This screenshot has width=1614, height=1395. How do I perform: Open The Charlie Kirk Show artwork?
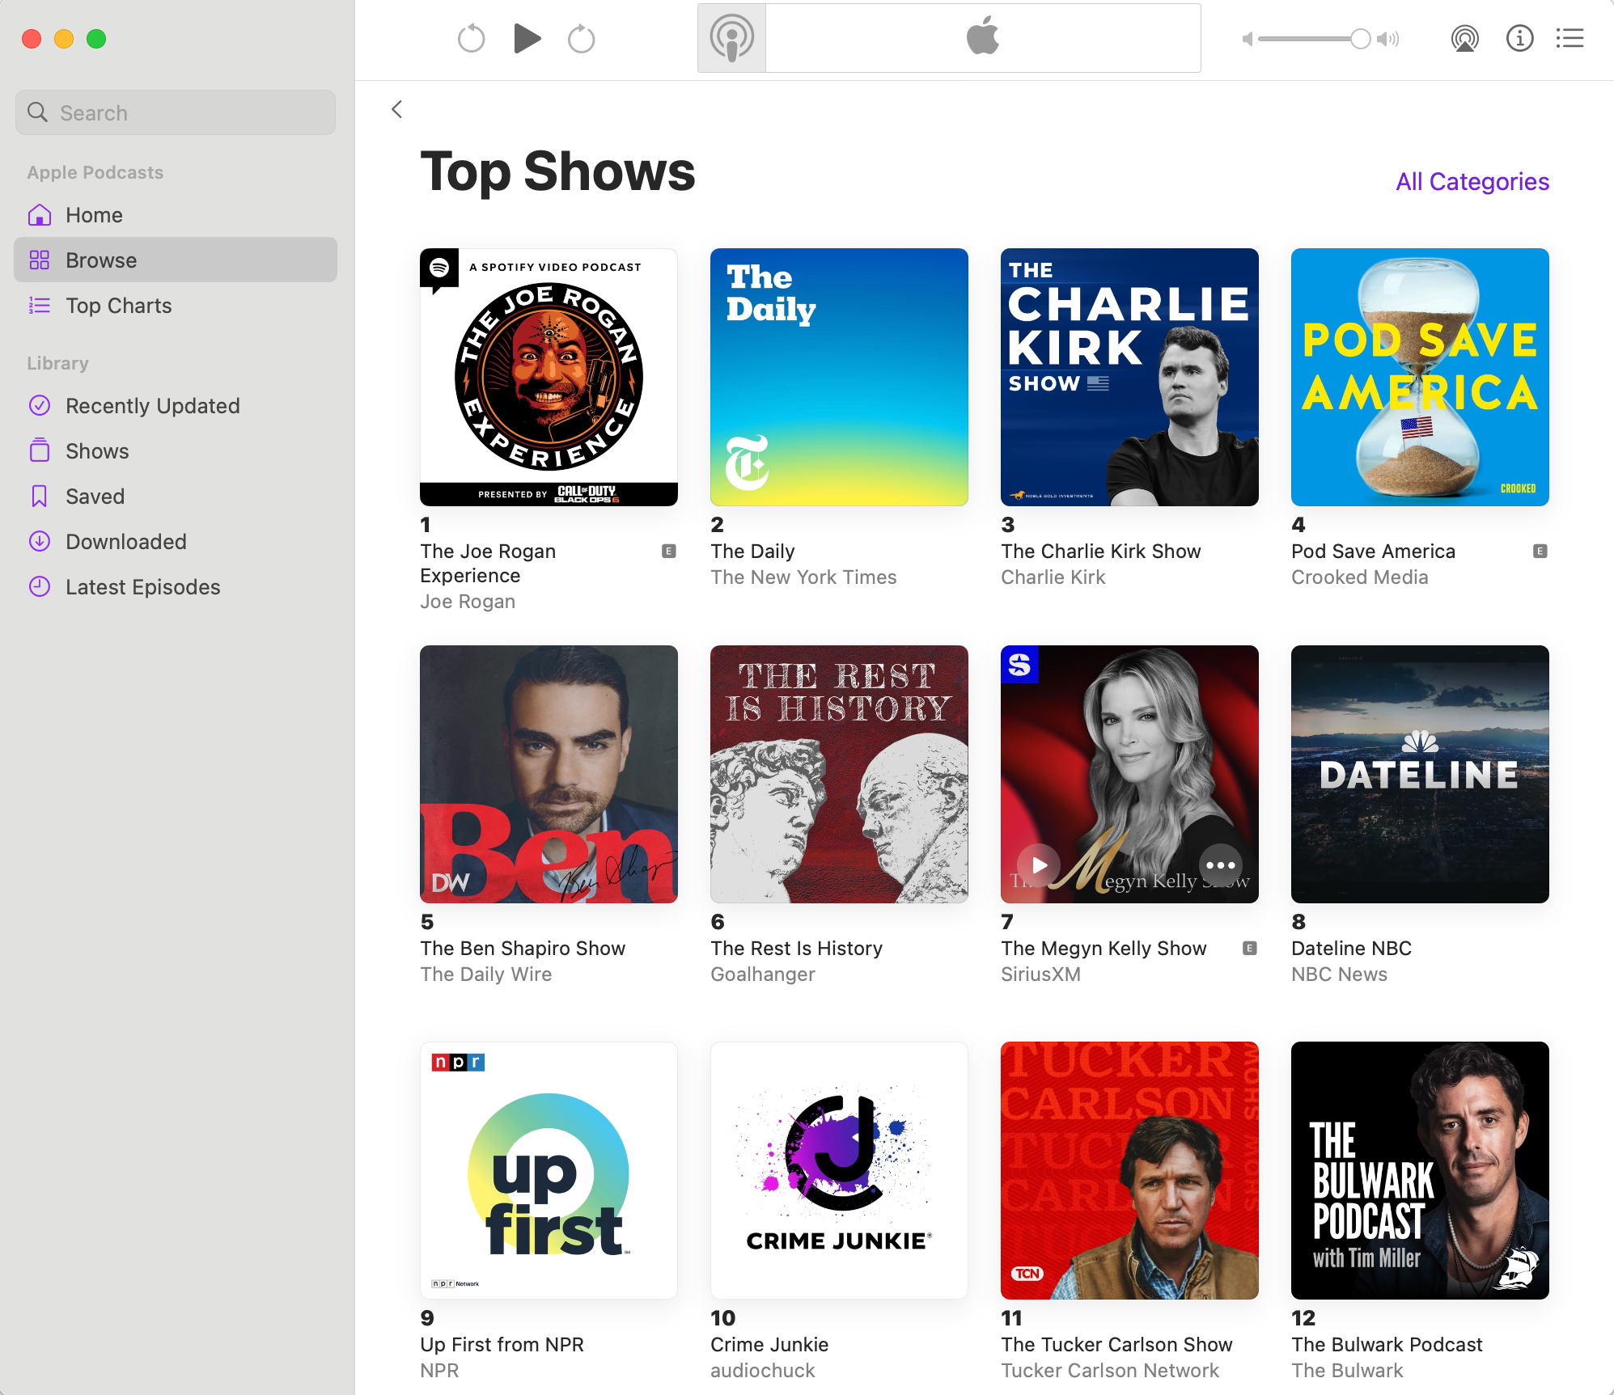(x=1129, y=377)
